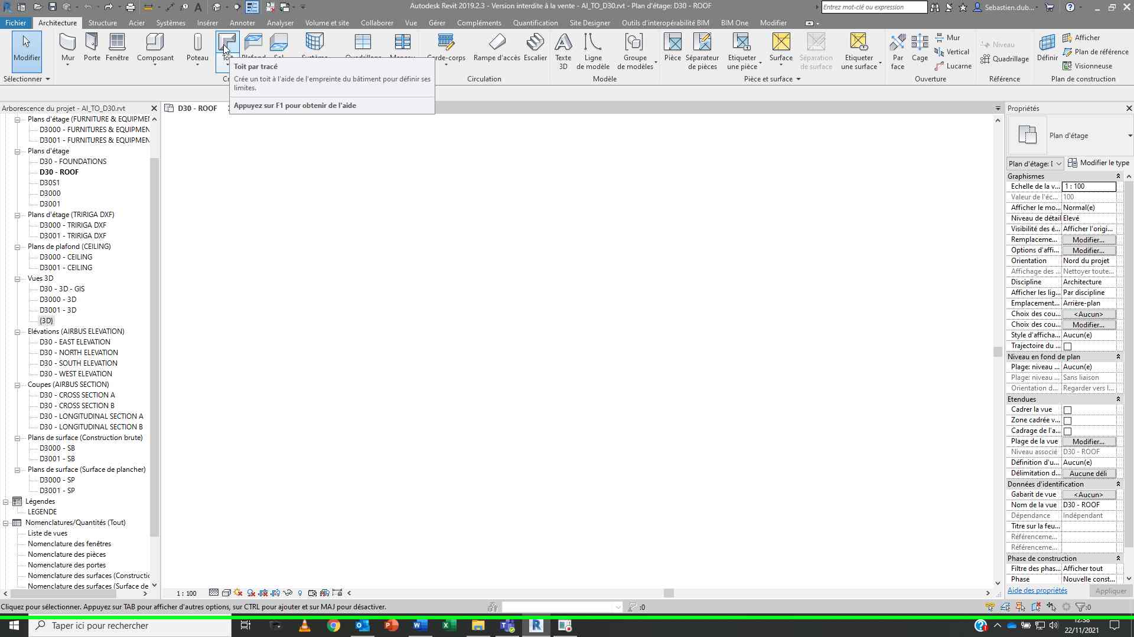Select the Cage shaft opening tool
The image size is (1134, 637).
point(920,47)
